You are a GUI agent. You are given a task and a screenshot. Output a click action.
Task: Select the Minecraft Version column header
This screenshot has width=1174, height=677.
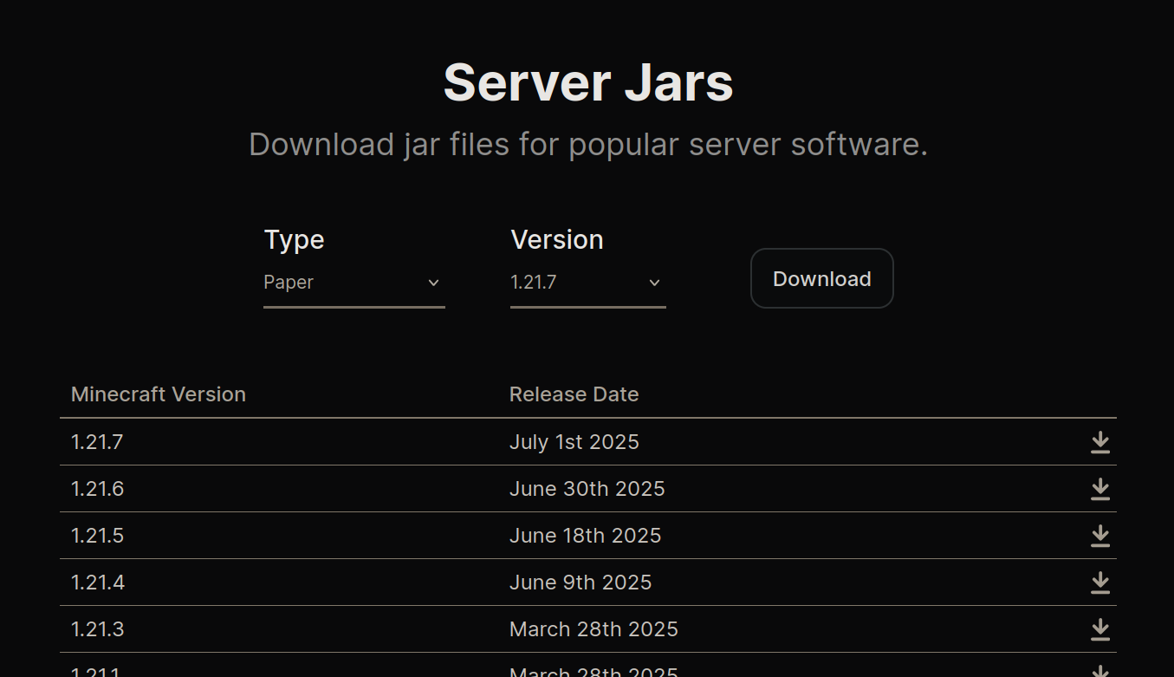[x=159, y=394]
